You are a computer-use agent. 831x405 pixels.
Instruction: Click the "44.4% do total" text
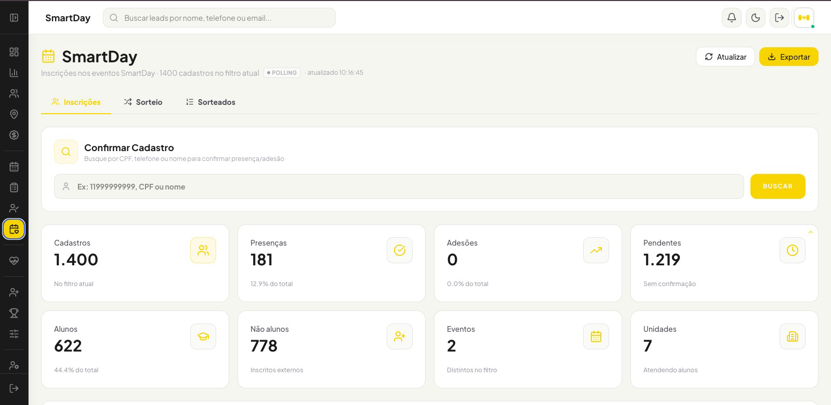click(76, 370)
